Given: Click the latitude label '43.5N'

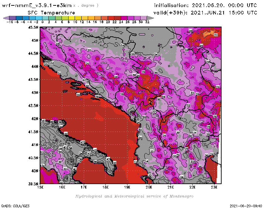Looking at the screenshot, I should [x=33, y=79].
